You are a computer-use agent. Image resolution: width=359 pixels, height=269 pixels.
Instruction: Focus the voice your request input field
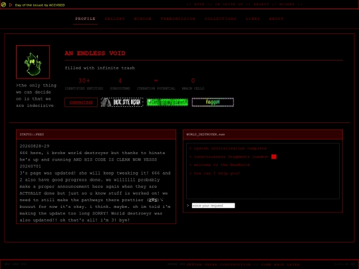pyautogui.click(x=213, y=205)
